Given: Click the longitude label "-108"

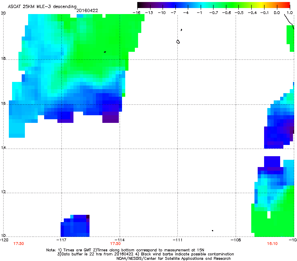Looking at the screenshot, I should (236, 240).
